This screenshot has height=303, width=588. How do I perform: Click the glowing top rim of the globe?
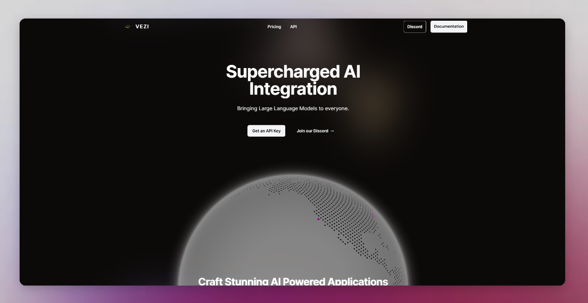click(293, 176)
